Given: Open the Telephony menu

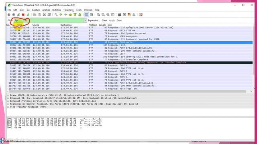Looking at the screenshot, I should pyautogui.click(x=69, y=10).
